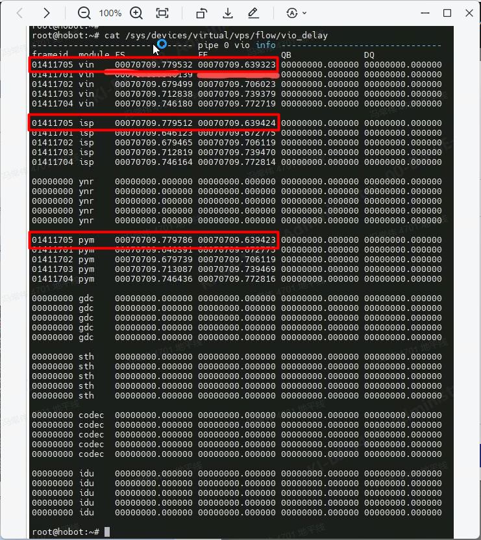Click the red-boxed pym row 01411705
This screenshot has height=540, width=481.
coord(154,239)
